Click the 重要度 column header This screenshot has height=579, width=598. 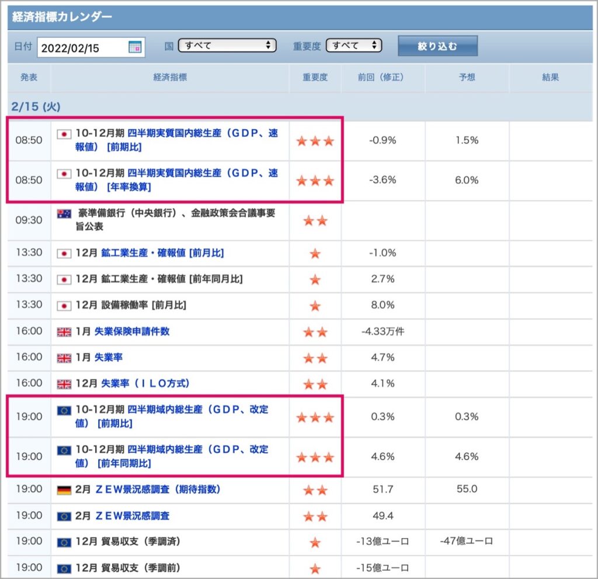(315, 78)
